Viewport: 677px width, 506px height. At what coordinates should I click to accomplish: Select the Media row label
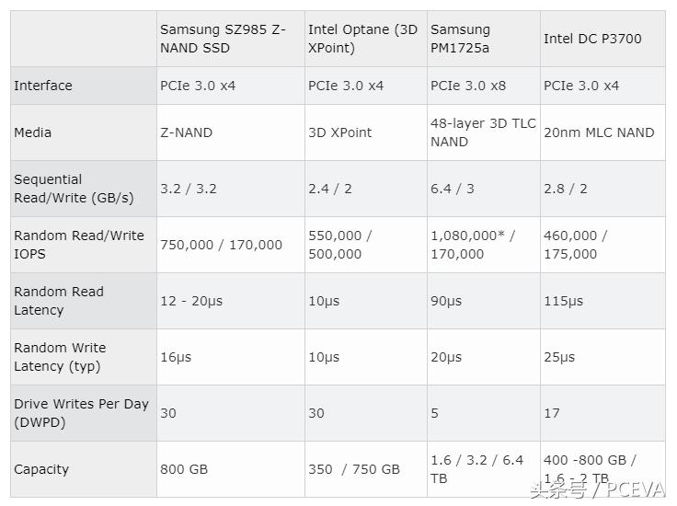pos(33,132)
